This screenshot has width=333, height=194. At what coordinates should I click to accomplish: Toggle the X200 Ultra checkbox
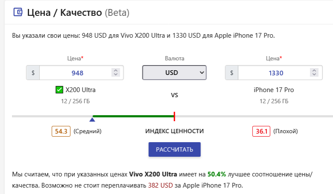point(59,90)
